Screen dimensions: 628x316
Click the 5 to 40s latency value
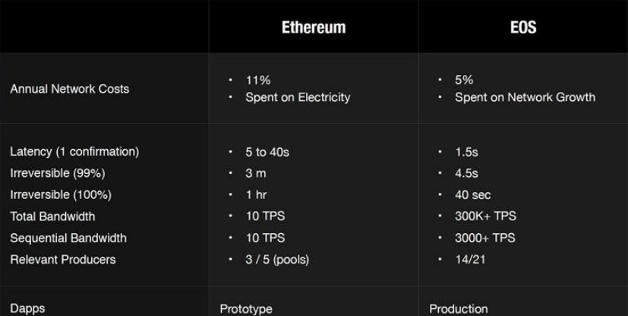(267, 152)
